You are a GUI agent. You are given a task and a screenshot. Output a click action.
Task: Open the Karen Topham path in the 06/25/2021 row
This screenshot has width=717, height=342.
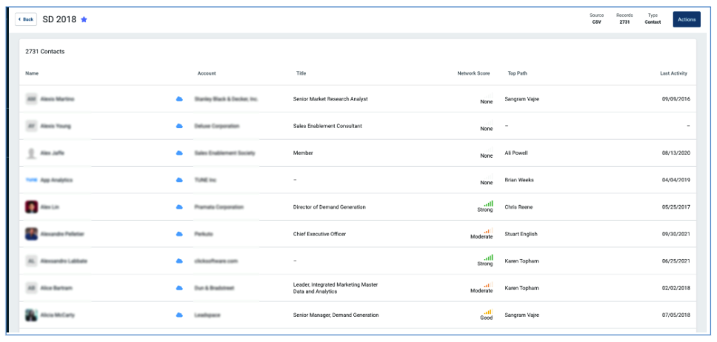coord(521,261)
